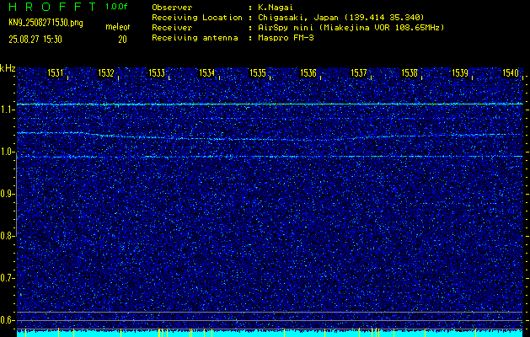This screenshot has width=530, height=337.
Task: Click the HROFFT program title
Action: pyautogui.click(x=52, y=7)
